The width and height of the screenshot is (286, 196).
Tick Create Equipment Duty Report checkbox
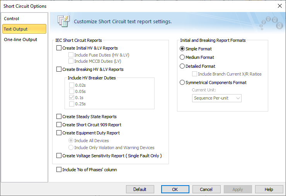59,133
